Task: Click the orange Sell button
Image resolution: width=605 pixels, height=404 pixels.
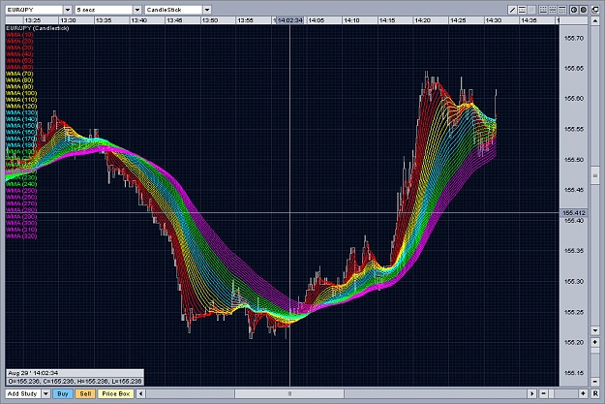Action: 85,393
